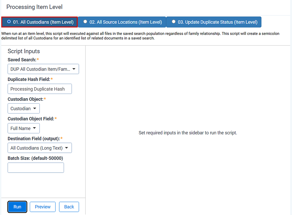Open the 01. All Custodians (Item Level) tab
Viewport: 292px width, 215px height.
(39, 22)
